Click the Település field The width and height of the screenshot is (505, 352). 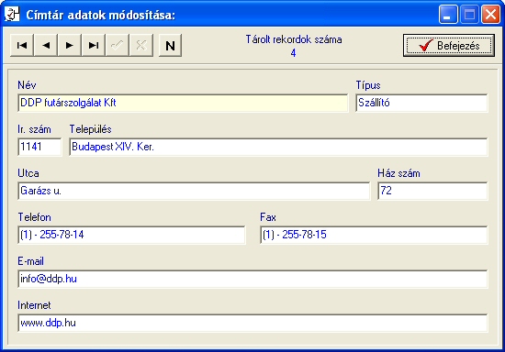click(278, 147)
